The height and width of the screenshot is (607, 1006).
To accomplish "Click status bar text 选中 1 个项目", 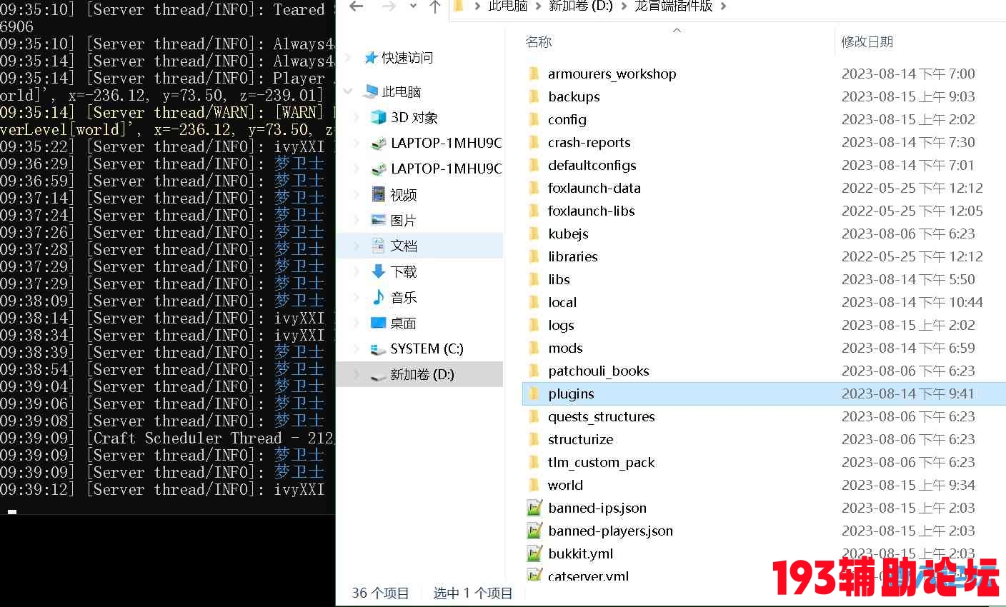I will point(473,593).
